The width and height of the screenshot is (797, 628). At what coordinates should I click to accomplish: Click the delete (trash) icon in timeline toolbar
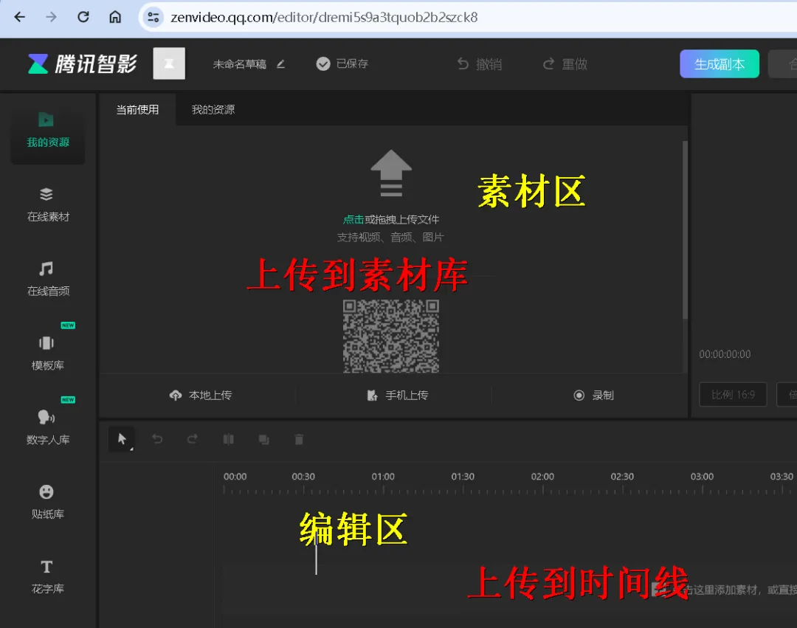coord(299,439)
